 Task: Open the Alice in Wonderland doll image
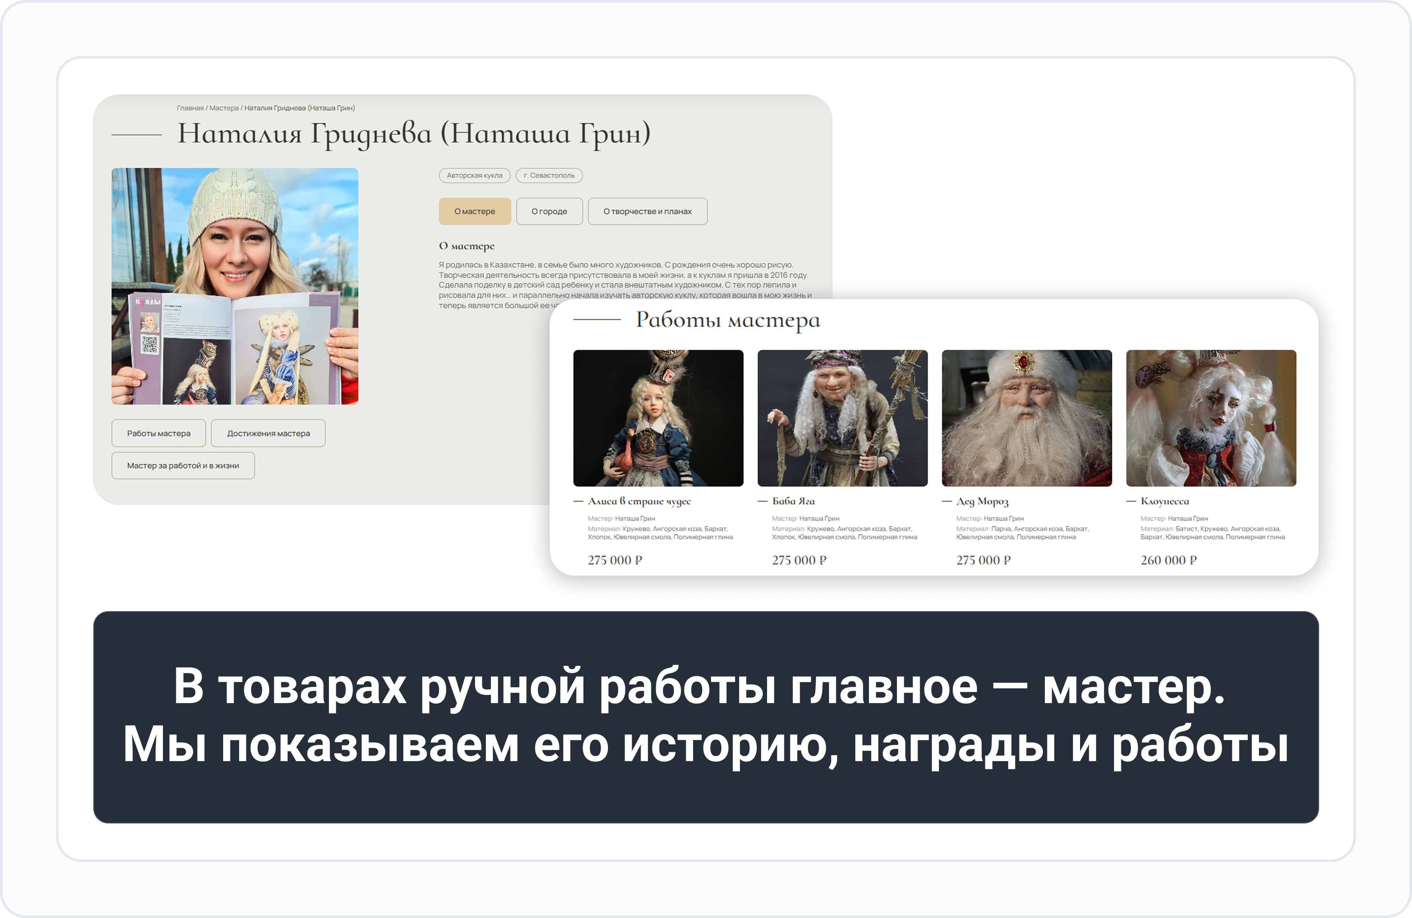(x=658, y=418)
